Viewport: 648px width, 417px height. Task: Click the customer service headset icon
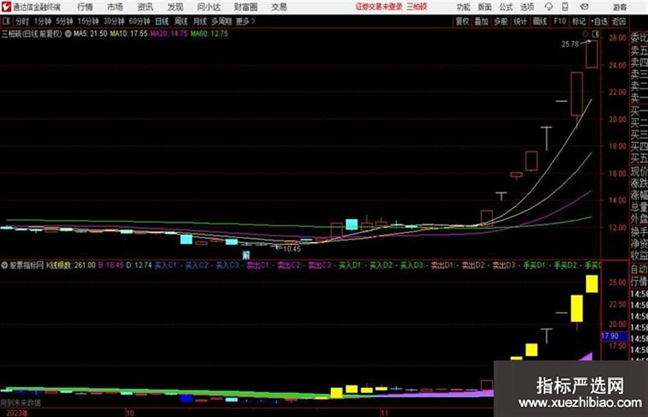[x=549, y=7]
